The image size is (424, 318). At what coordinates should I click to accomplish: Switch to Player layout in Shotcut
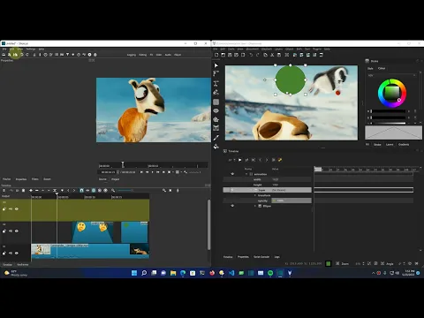(178, 55)
